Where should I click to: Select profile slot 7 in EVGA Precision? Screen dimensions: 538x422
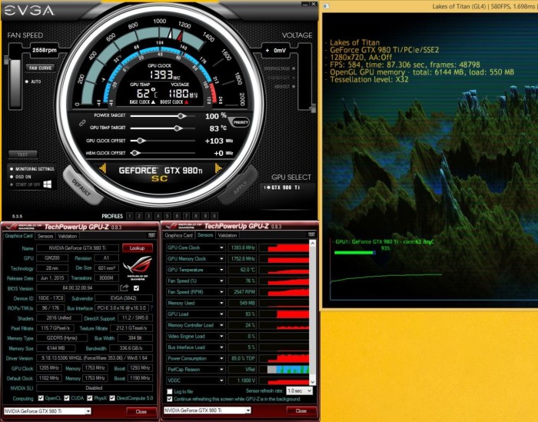tap(186, 216)
